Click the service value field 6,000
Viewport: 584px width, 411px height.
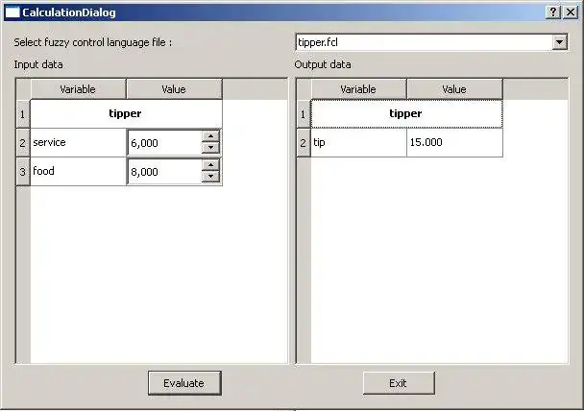click(164, 143)
